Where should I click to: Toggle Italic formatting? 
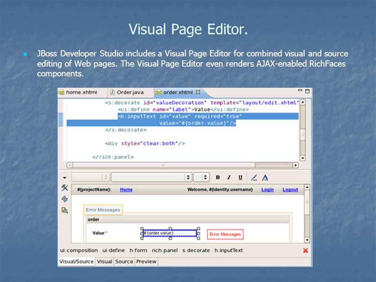point(229,177)
